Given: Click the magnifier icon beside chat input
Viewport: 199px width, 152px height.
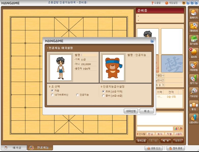Looking at the screenshot, I should tap(181, 129).
